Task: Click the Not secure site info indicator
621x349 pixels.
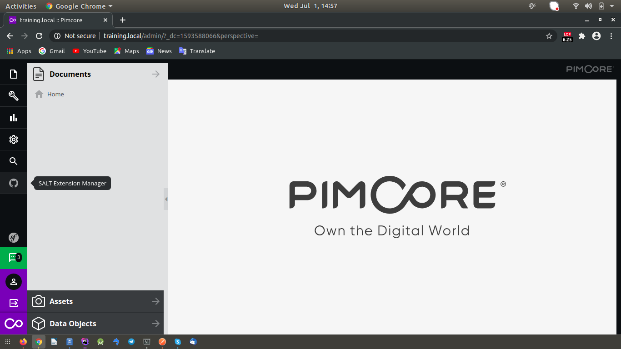Action: (75, 36)
